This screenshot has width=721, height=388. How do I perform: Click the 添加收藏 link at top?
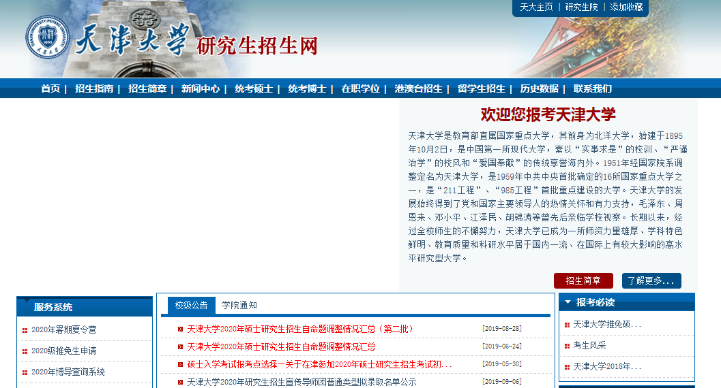click(x=626, y=7)
